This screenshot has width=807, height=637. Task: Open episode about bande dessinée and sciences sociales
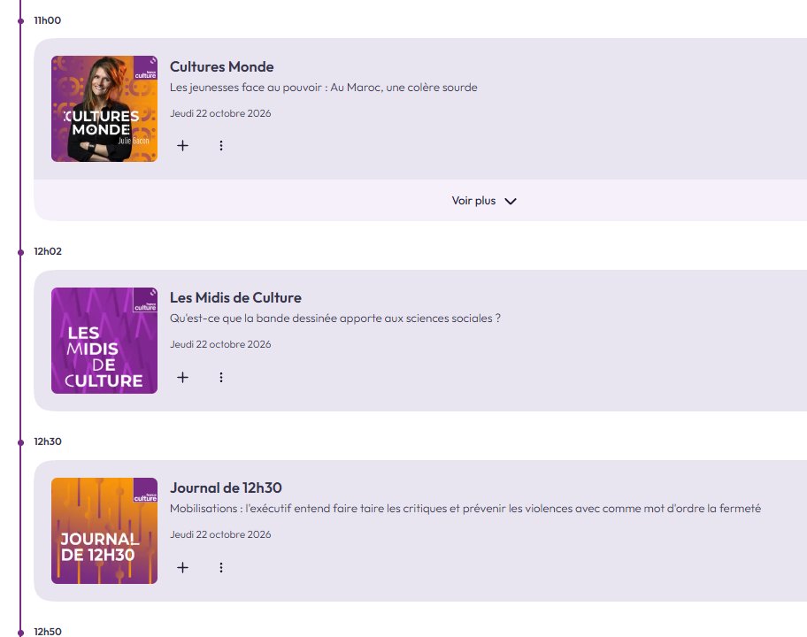335,318
